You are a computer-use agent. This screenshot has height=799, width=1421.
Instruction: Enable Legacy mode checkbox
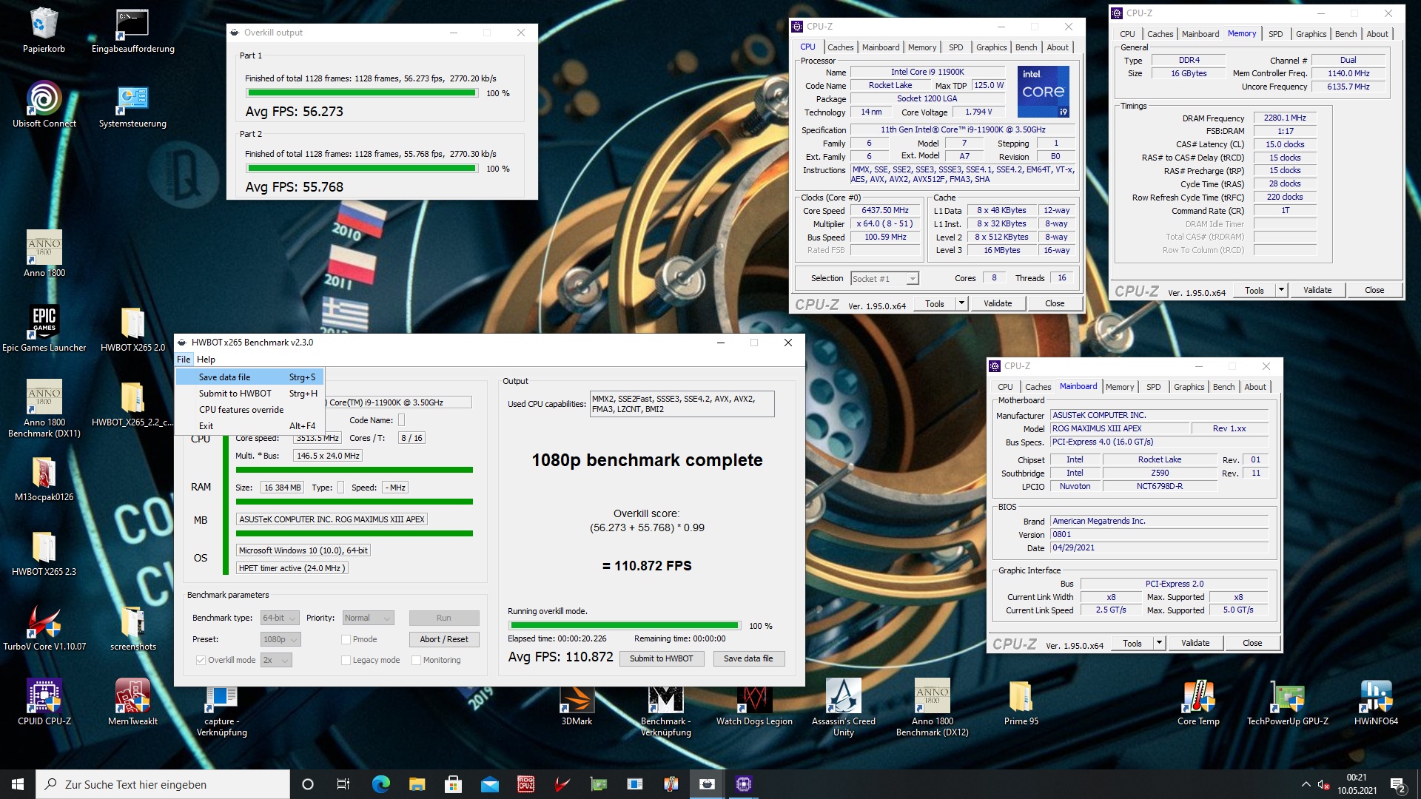coord(346,660)
